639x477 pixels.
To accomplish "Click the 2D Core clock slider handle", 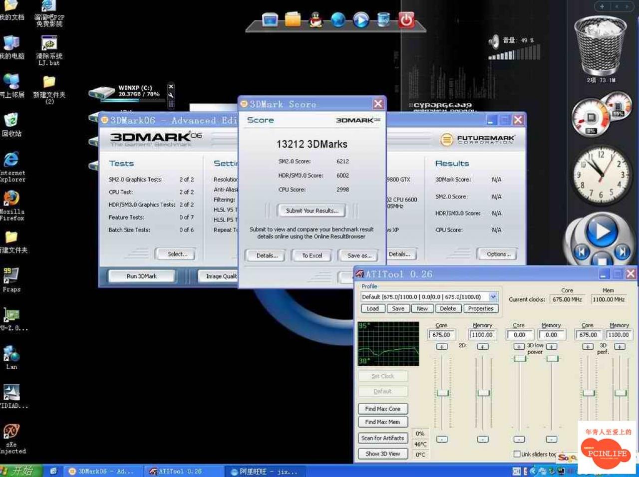I will tap(443, 393).
